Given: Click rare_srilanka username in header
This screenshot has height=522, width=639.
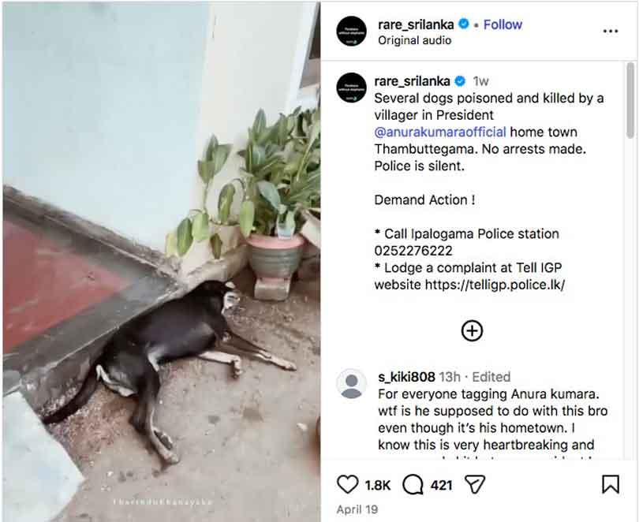Looking at the screenshot, I should pos(415,24).
